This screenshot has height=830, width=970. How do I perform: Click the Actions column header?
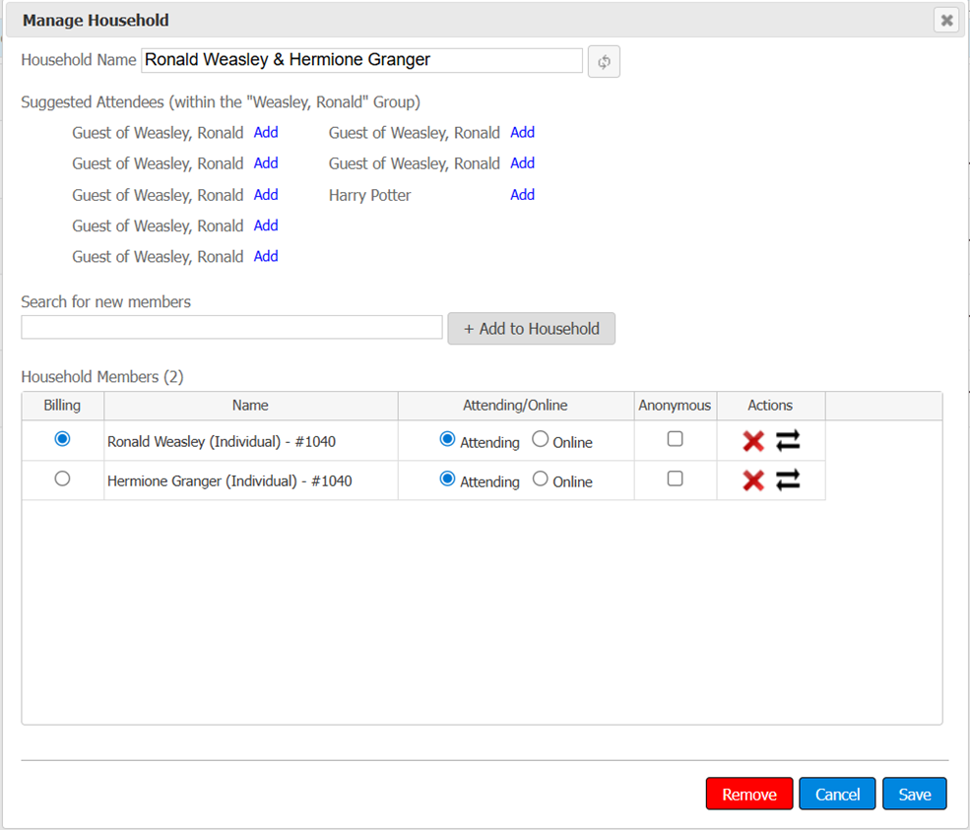[x=770, y=406]
